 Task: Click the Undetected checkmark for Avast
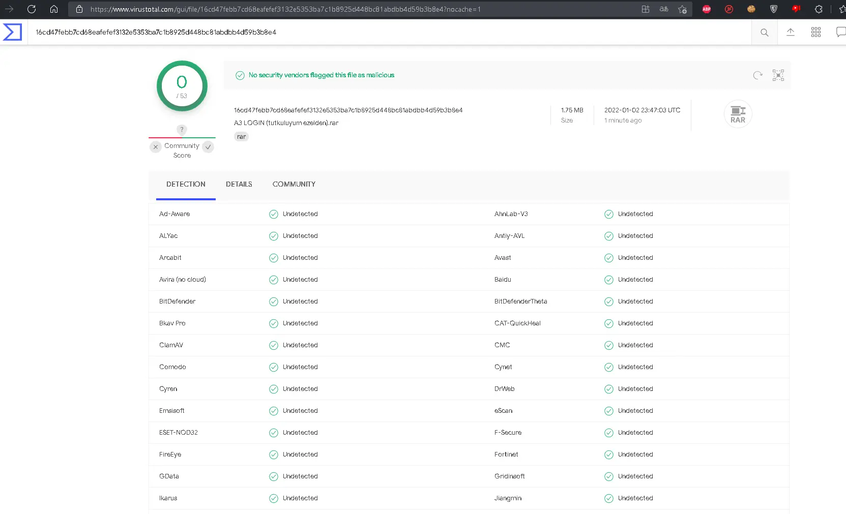coord(609,258)
